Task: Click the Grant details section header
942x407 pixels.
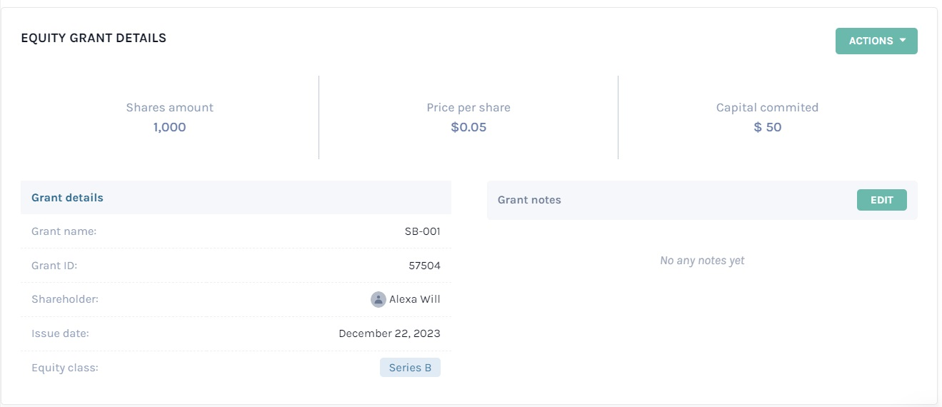Action: pyautogui.click(x=67, y=198)
